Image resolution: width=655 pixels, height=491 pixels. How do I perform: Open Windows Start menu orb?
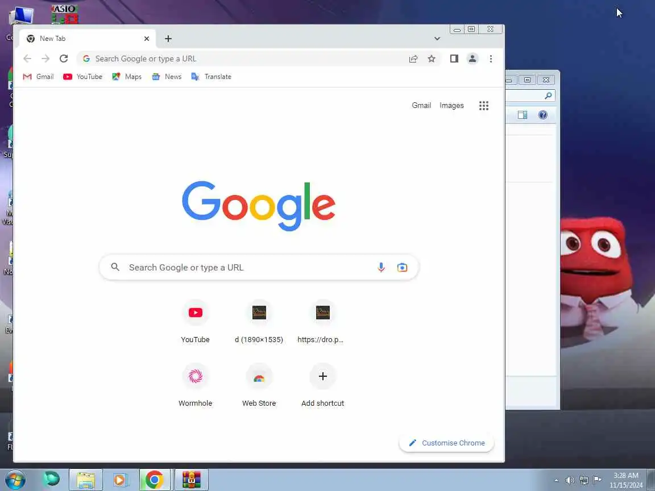[15, 480]
